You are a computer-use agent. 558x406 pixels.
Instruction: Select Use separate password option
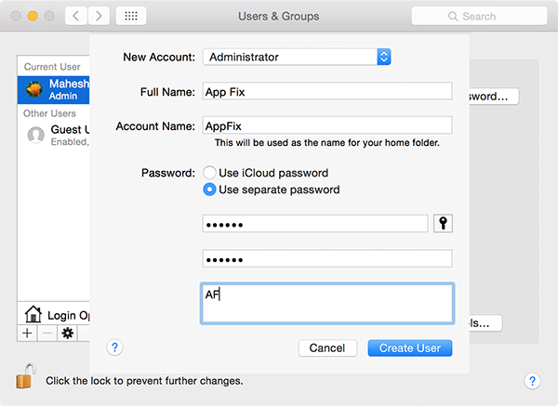(x=209, y=190)
